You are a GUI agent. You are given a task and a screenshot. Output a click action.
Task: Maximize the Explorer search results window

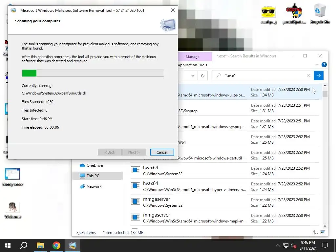(x=305, y=56)
